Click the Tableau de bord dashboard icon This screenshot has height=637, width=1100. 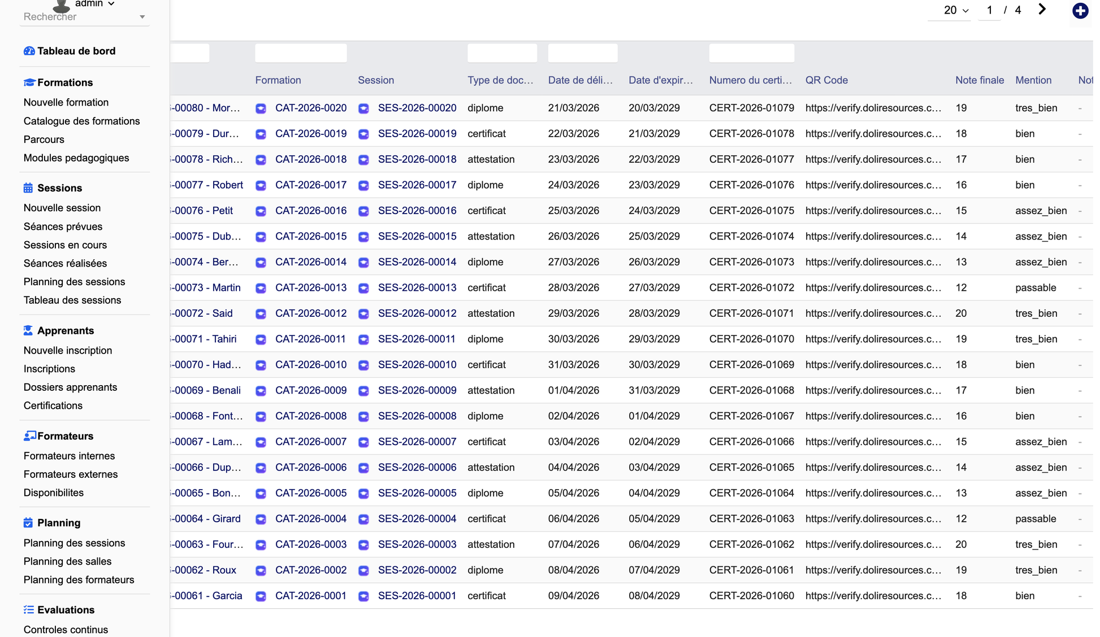click(29, 51)
